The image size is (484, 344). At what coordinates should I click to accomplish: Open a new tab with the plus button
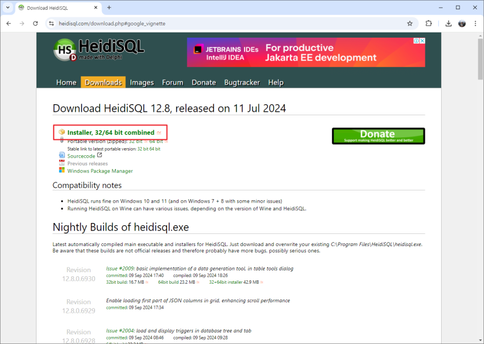click(109, 8)
